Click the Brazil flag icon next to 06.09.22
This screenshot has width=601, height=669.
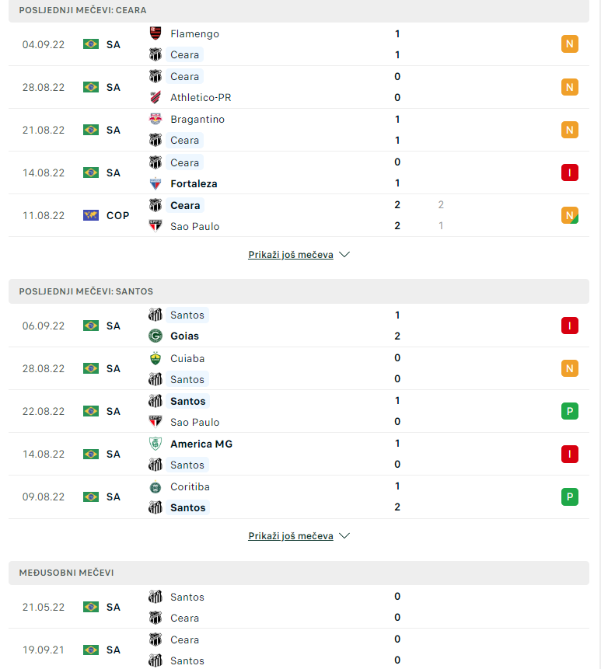click(x=91, y=326)
